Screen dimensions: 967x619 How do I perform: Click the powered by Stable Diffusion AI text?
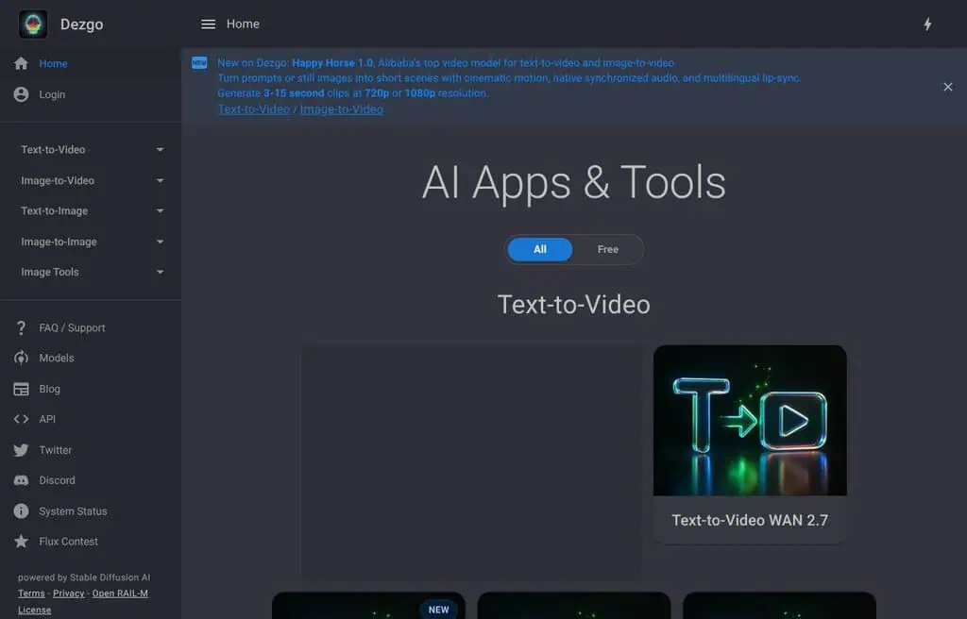click(x=84, y=577)
